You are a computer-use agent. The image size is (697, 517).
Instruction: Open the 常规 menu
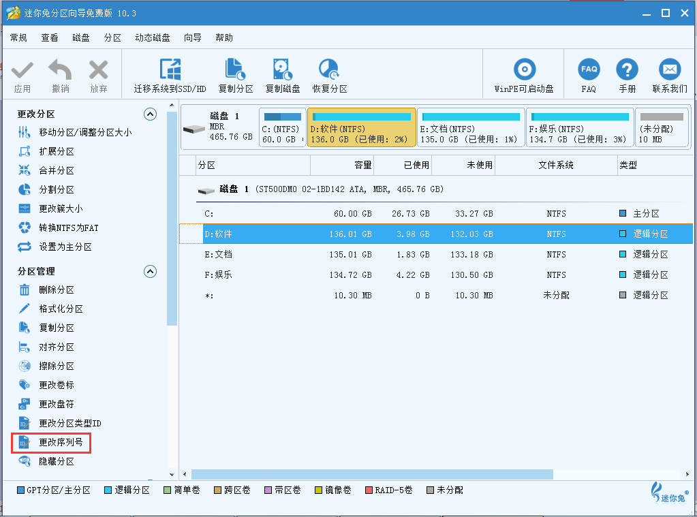click(x=18, y=37)
